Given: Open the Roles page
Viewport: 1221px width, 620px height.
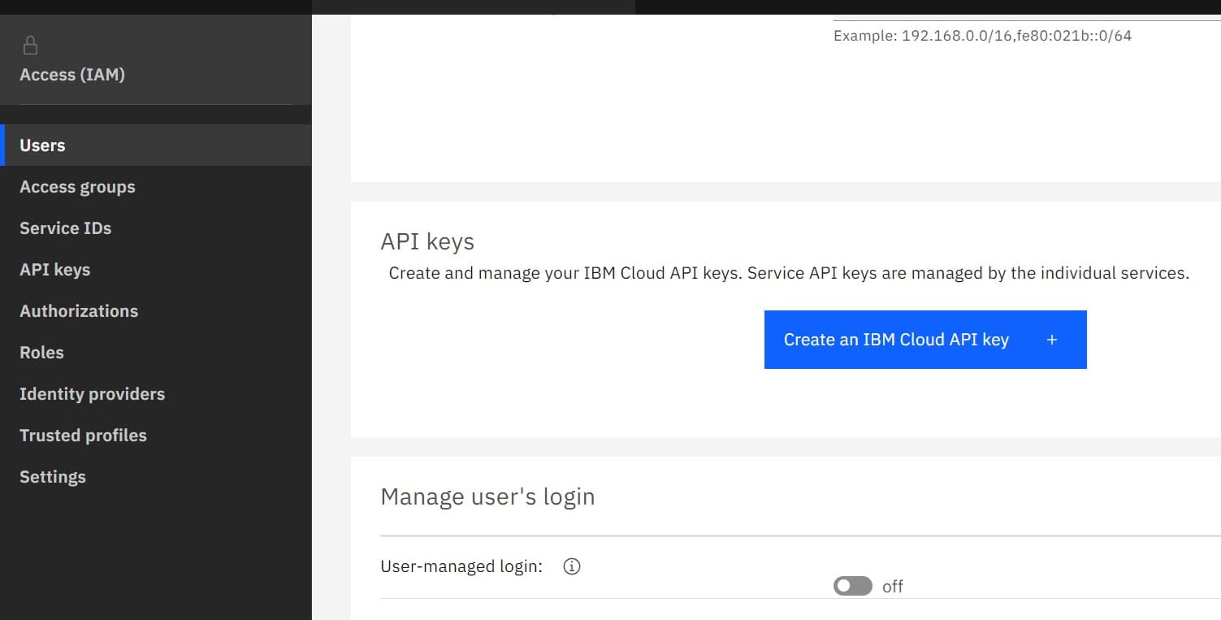Looking at the screenshot, I should coord(156,353).
